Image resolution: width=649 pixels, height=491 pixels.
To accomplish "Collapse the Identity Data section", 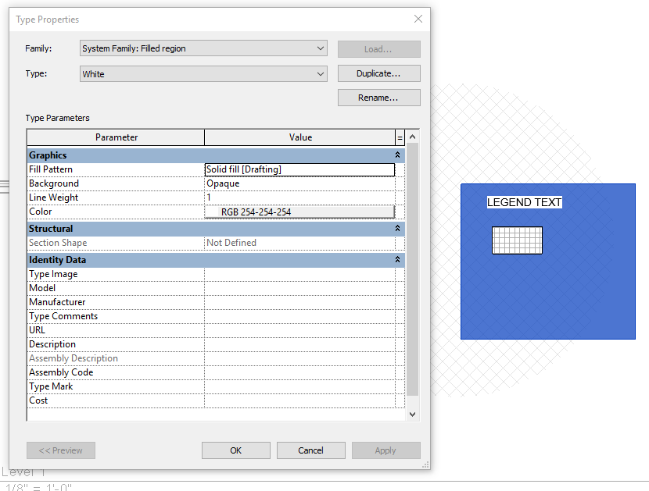I will [x=397, y=259].
